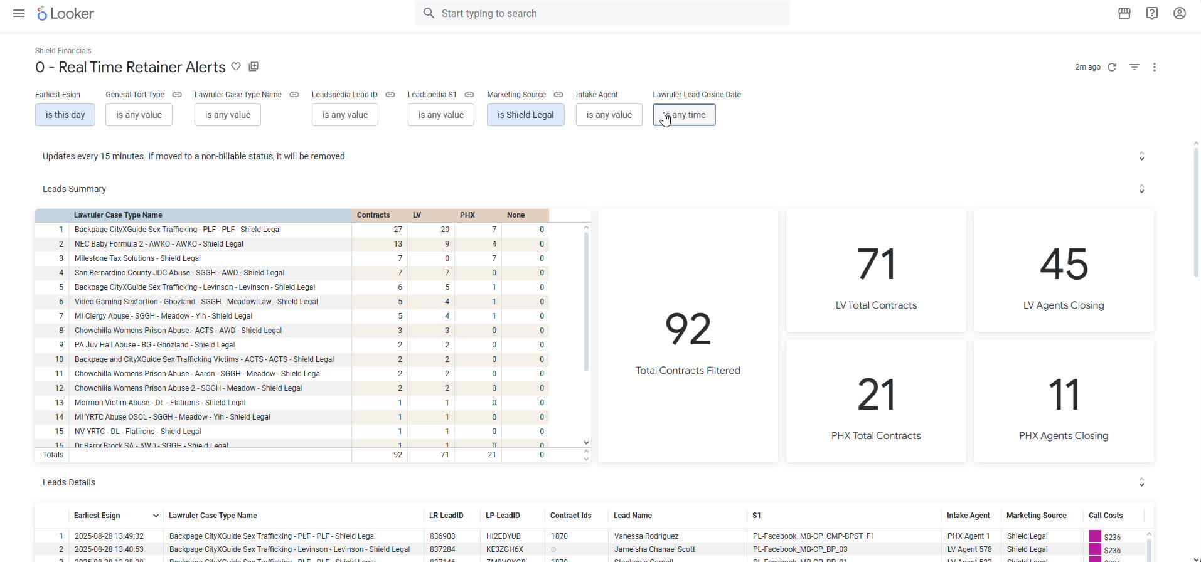Screen dimensions: 1201x562
Task: Open the dashboard actions three-dot menu
Action: pos(1154,67)
